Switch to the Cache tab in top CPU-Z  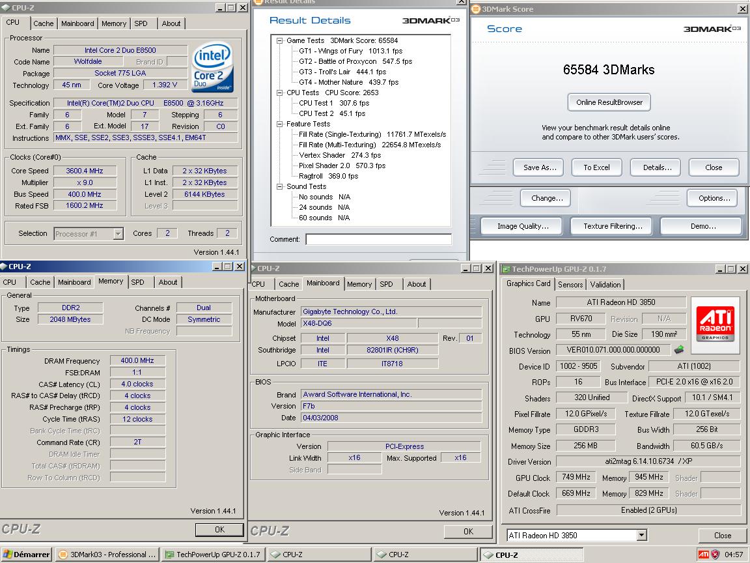point(44,23)
